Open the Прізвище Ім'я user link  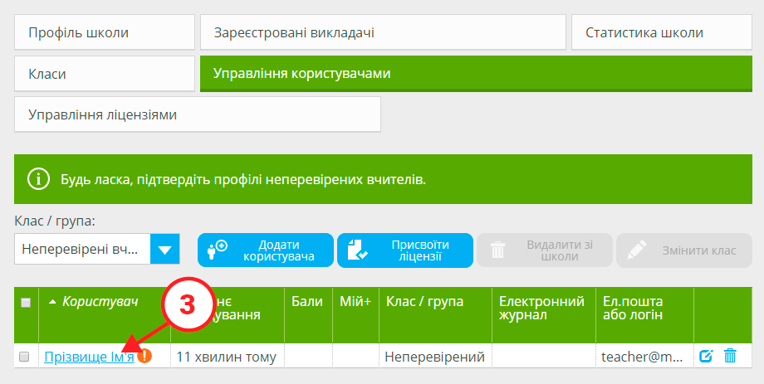[90, 357]
